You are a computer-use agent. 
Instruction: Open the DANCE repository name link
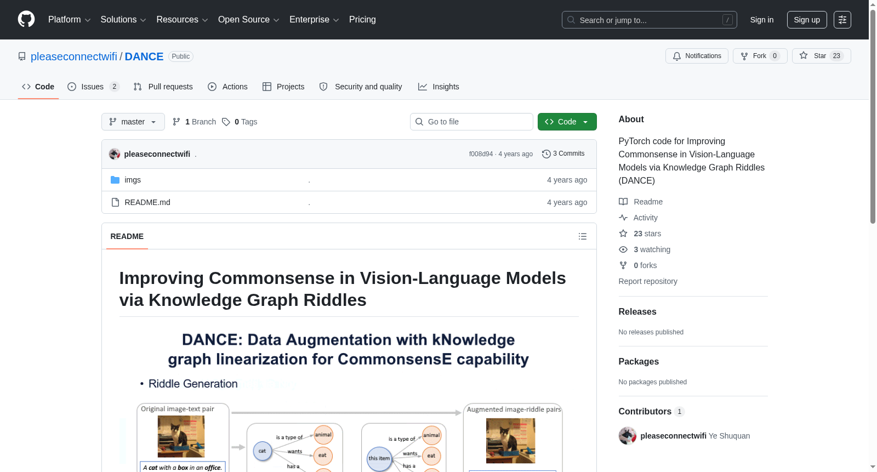tap(144, 56)
